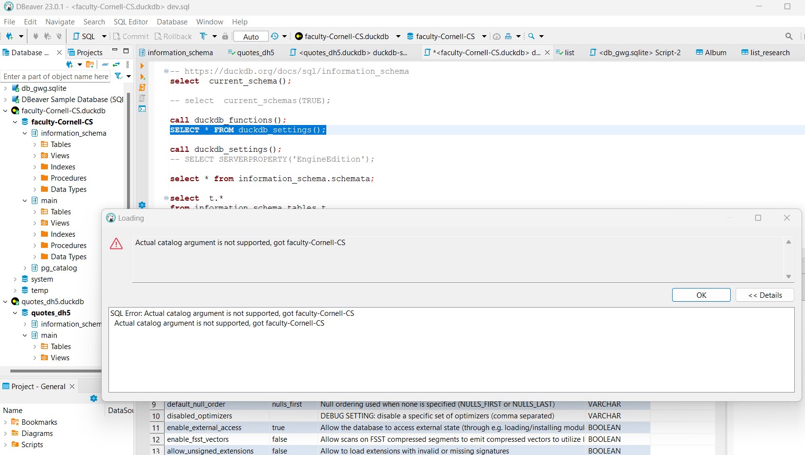The height and width of the screenshot is (455, 805).
Task: Collapse the expanded faculty-Cornell-CS database node
Action: (x=15, y=122)
